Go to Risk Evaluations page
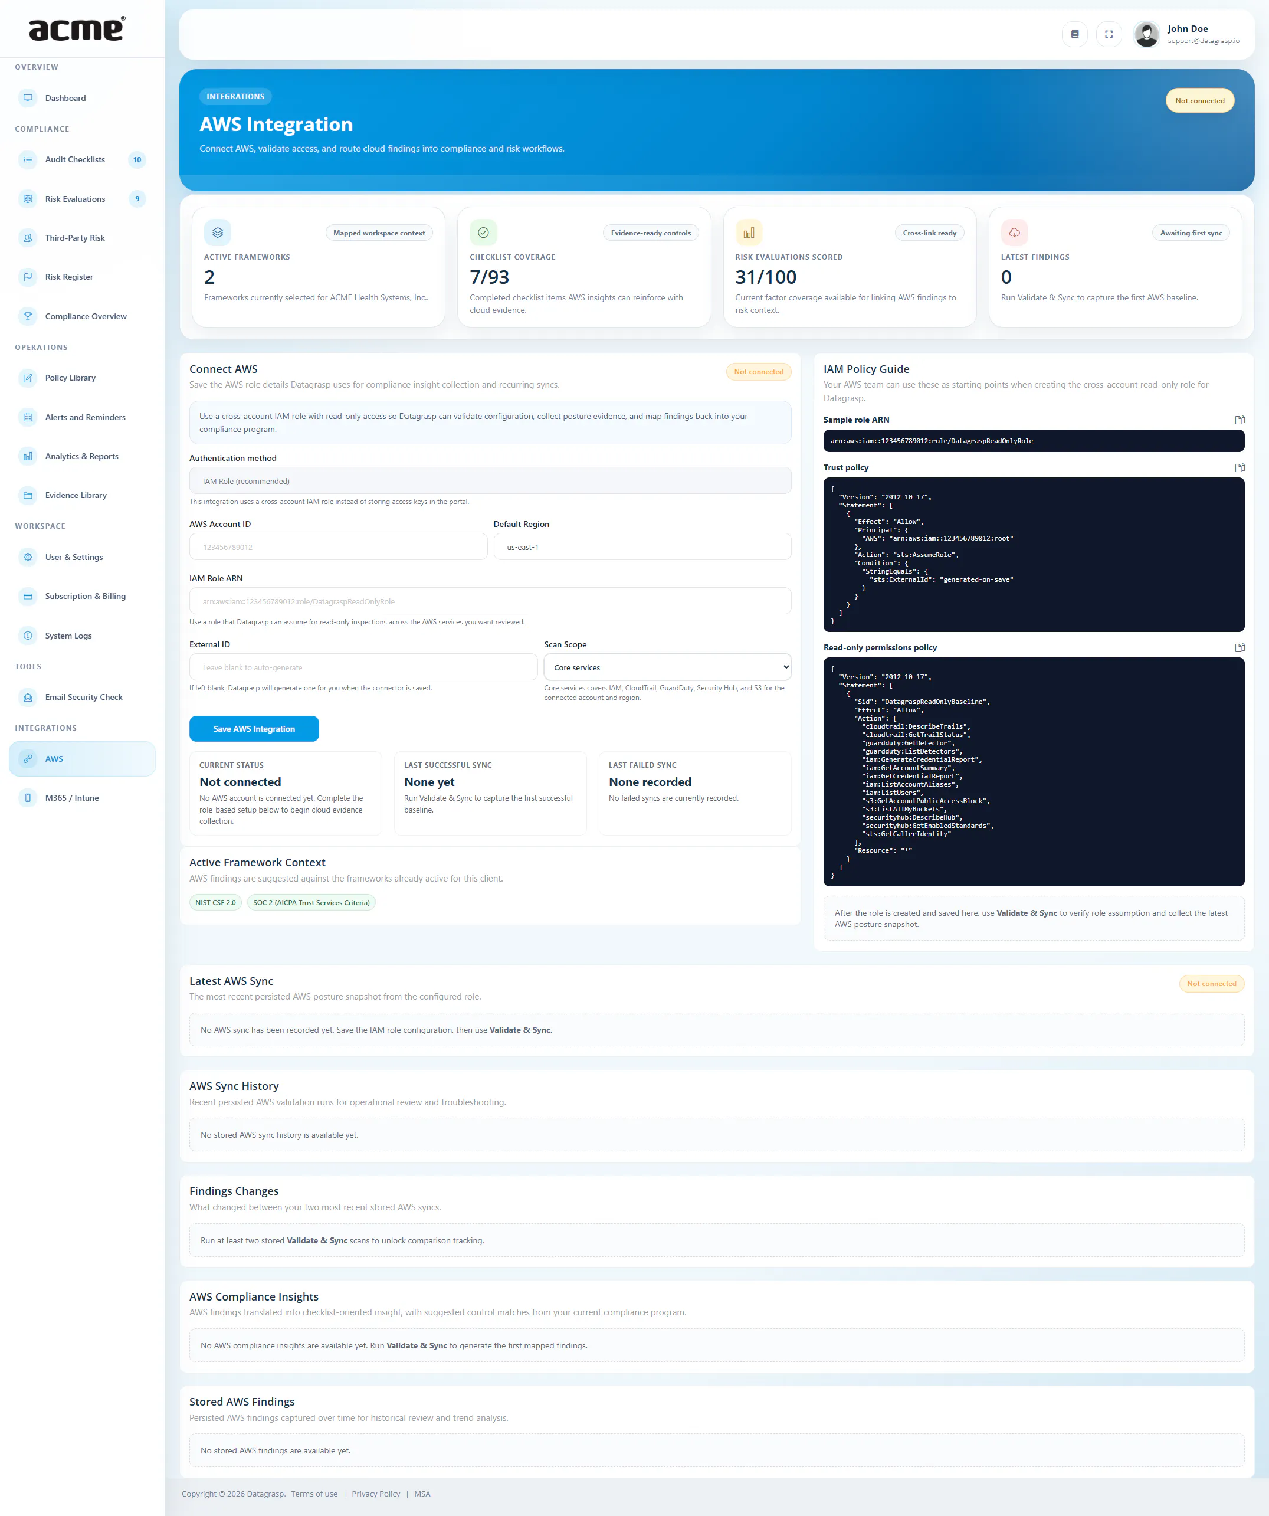This screenshot has width=1269, height=1516. (x=81, y=198)
